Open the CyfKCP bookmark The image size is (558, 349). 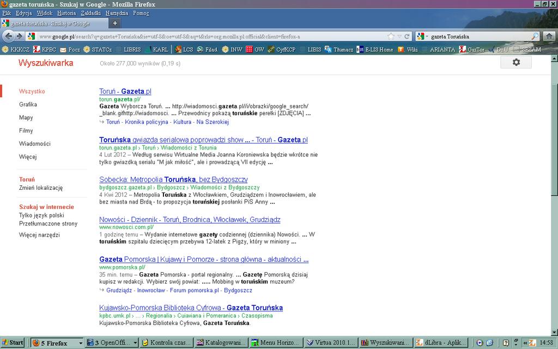click(x=282, y=50)
